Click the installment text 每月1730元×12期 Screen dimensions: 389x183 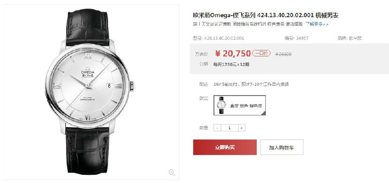click(231, 64)
